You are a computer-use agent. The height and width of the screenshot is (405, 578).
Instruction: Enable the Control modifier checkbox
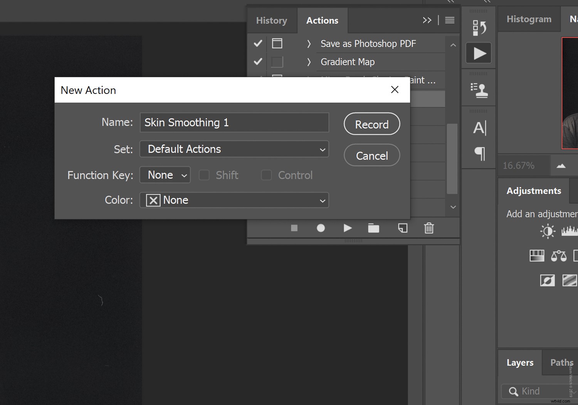266,175
